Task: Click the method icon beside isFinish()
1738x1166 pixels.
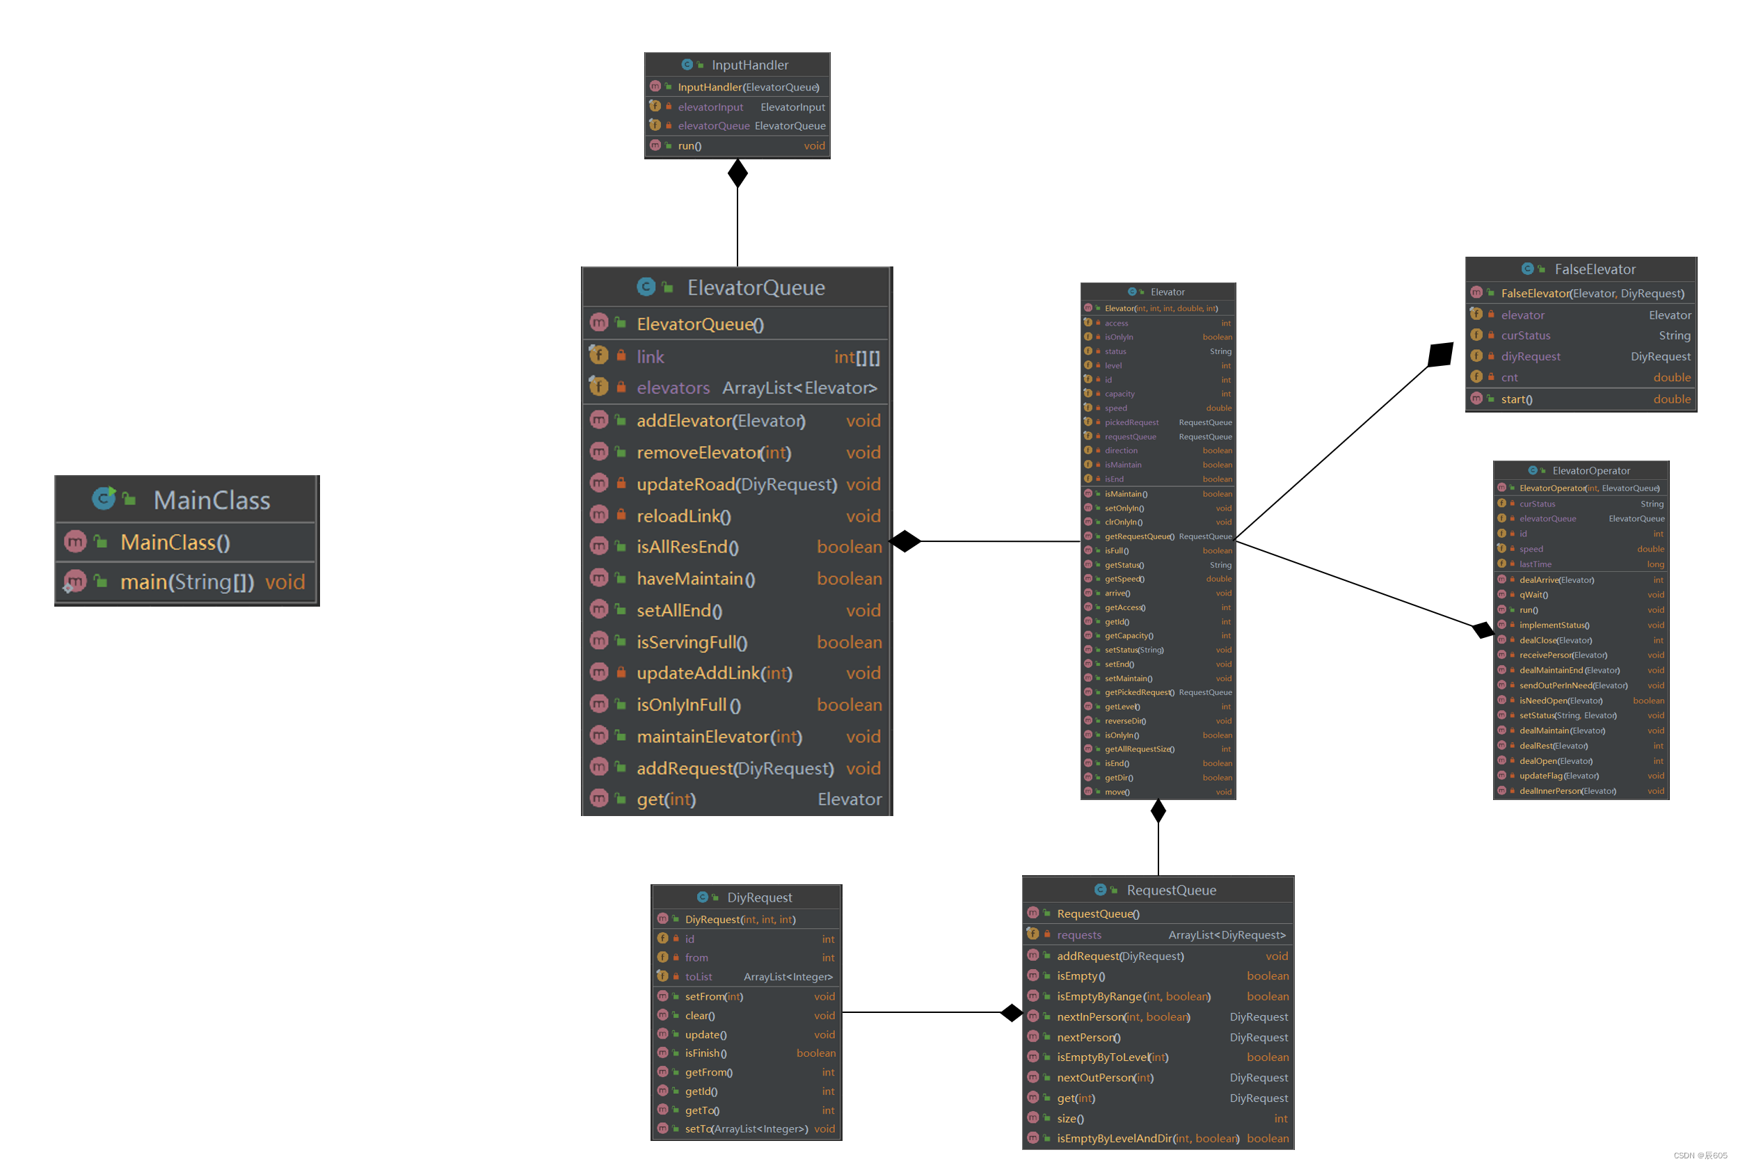Action: [x=662, y=1053]
